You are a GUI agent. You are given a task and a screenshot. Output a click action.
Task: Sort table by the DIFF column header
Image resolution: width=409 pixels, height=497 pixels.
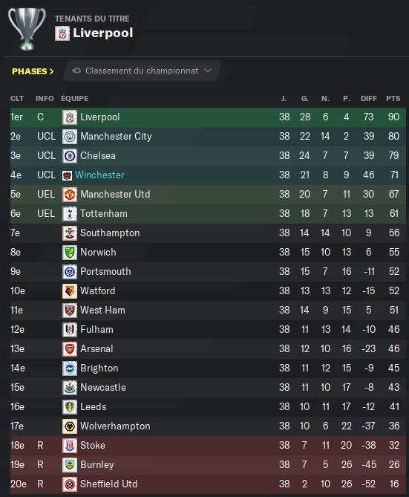[x=369, y=99]
